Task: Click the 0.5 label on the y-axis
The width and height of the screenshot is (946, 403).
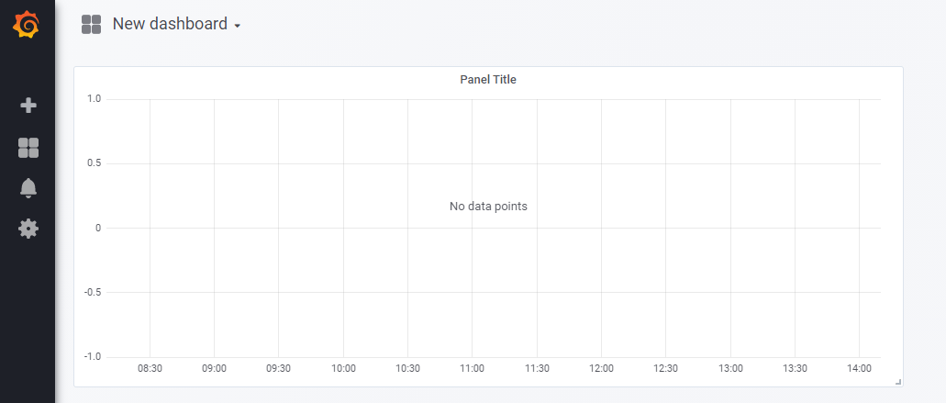Action: [x=94, y=163]
